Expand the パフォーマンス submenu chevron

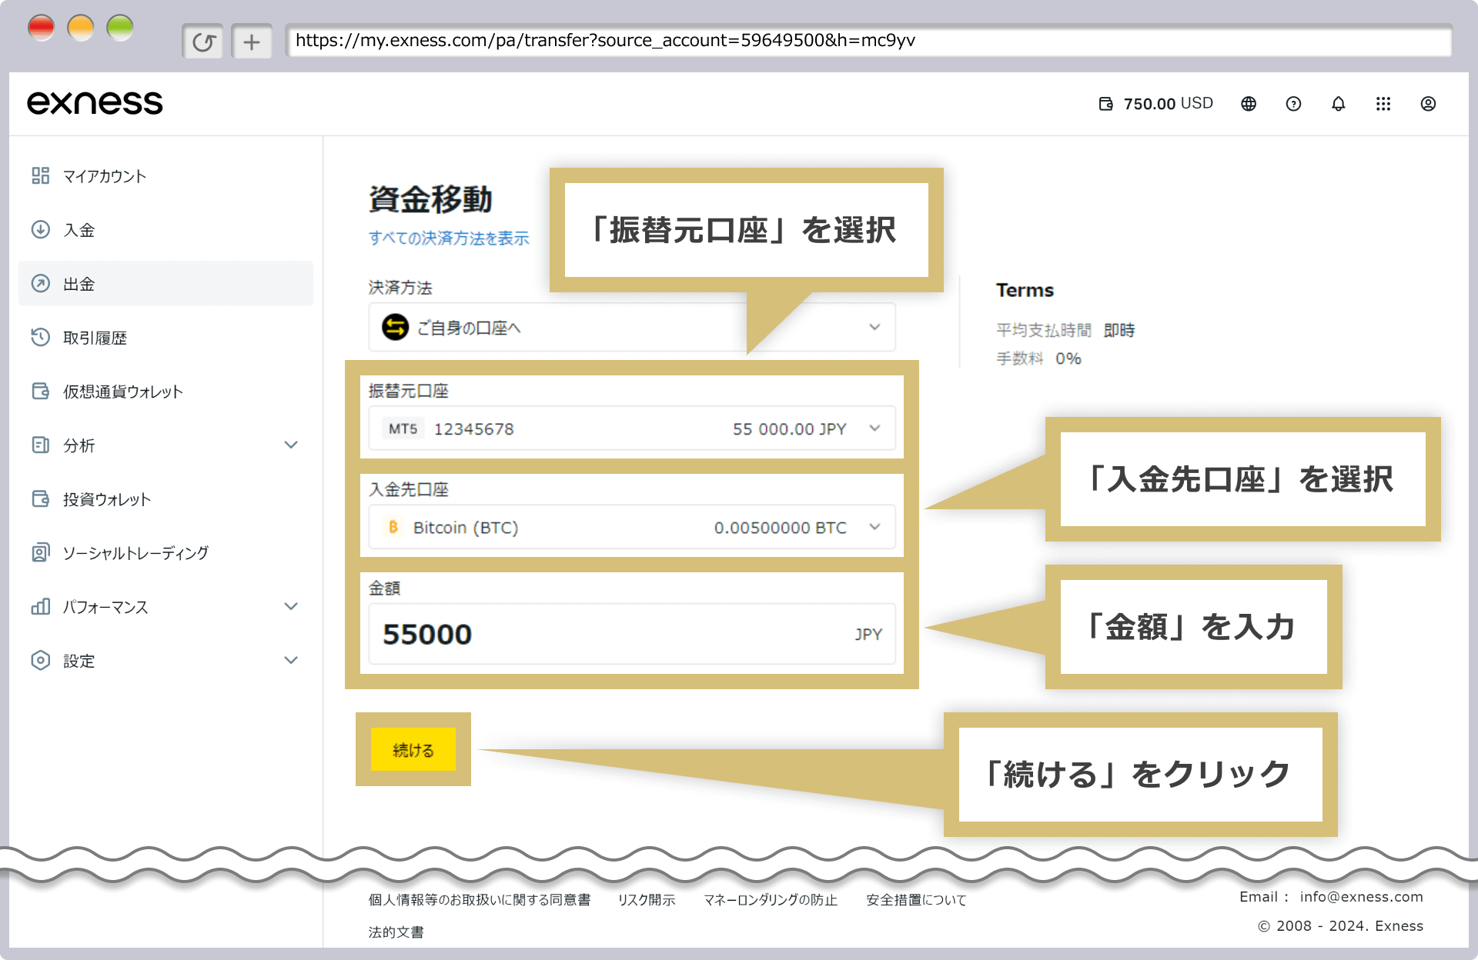point(291,606)
